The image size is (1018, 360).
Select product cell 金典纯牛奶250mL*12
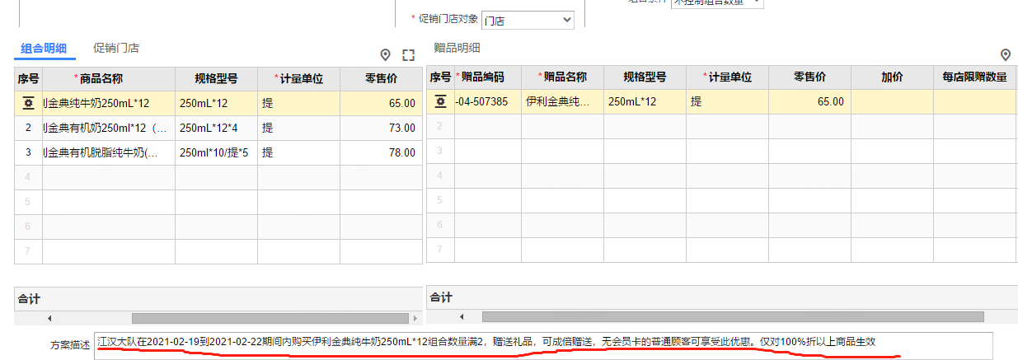pyautogui.click(x=108, y=104)
